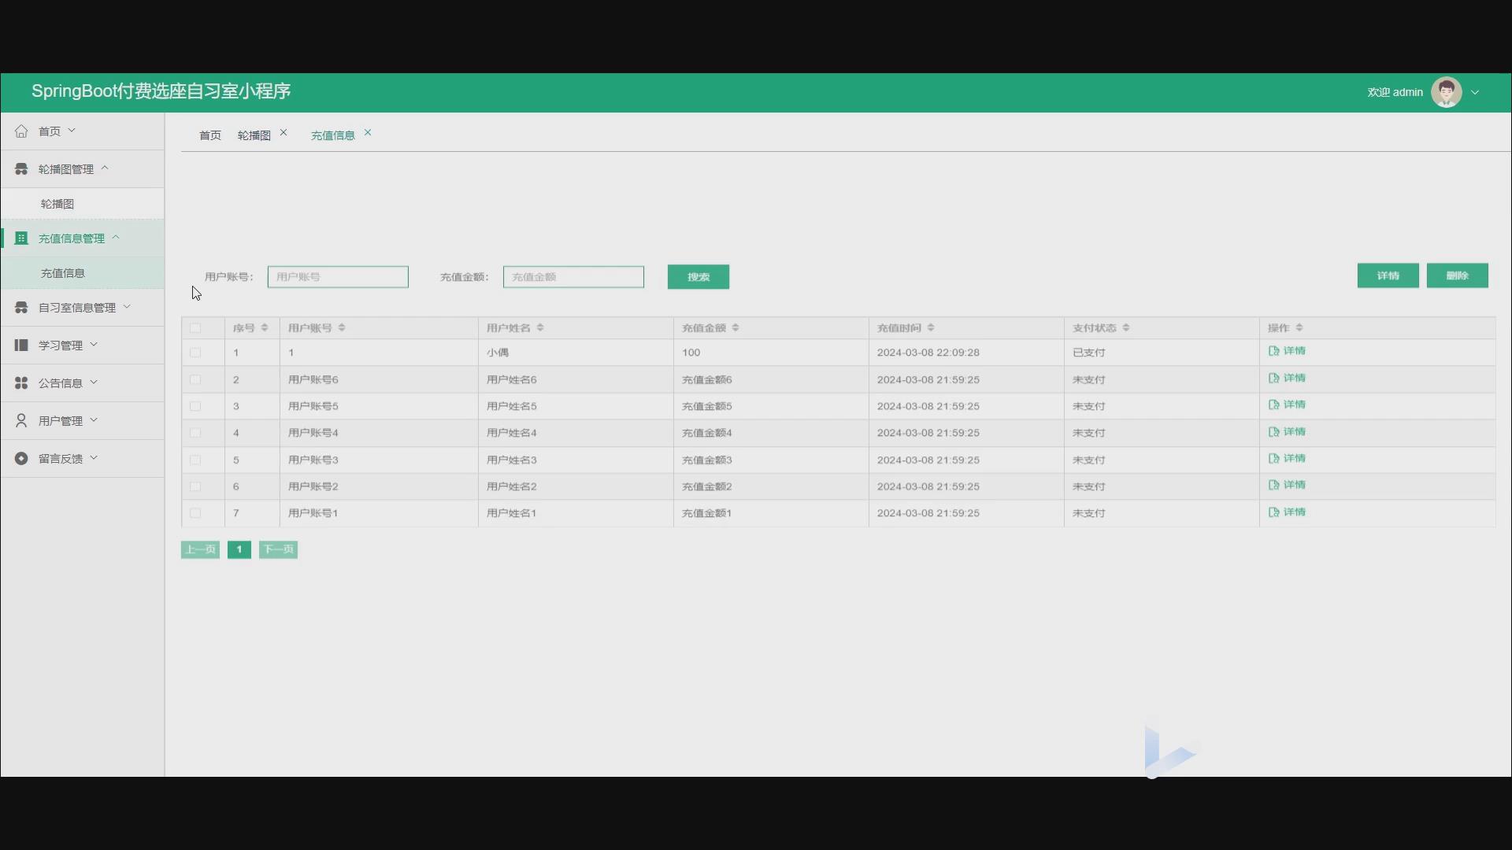Click the 用户管理 person icon
Screen dimensions: 1512x850
tap(21, 421)
